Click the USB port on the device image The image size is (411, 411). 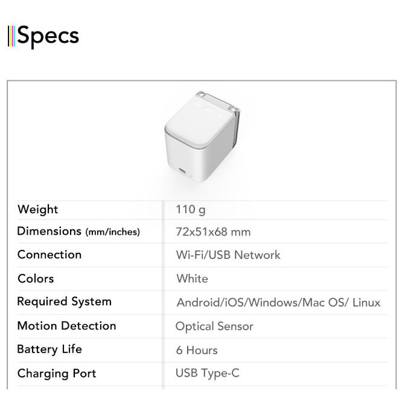(x=182, y=170)
